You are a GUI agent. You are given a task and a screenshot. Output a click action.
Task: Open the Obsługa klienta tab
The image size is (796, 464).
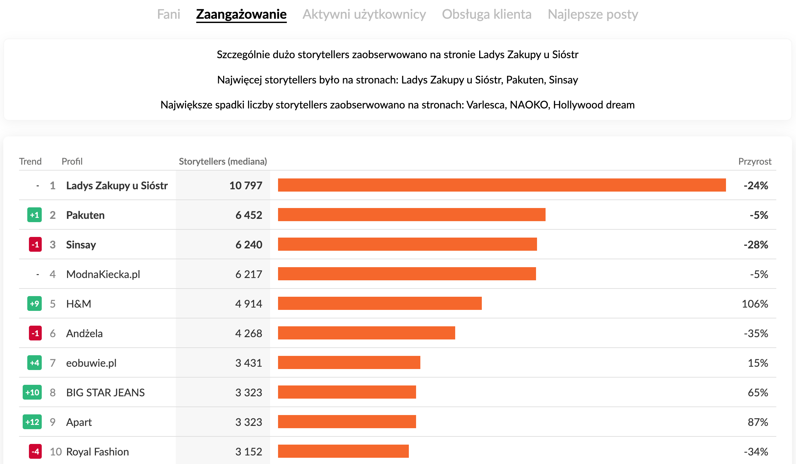coord(486,14)
